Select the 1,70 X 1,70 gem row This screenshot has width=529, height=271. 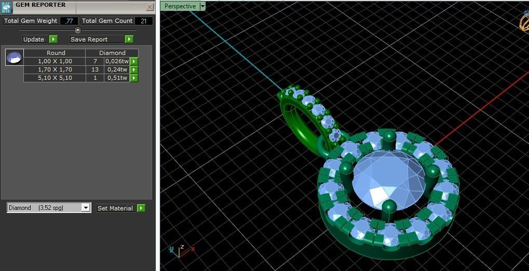tap(81, 69)
